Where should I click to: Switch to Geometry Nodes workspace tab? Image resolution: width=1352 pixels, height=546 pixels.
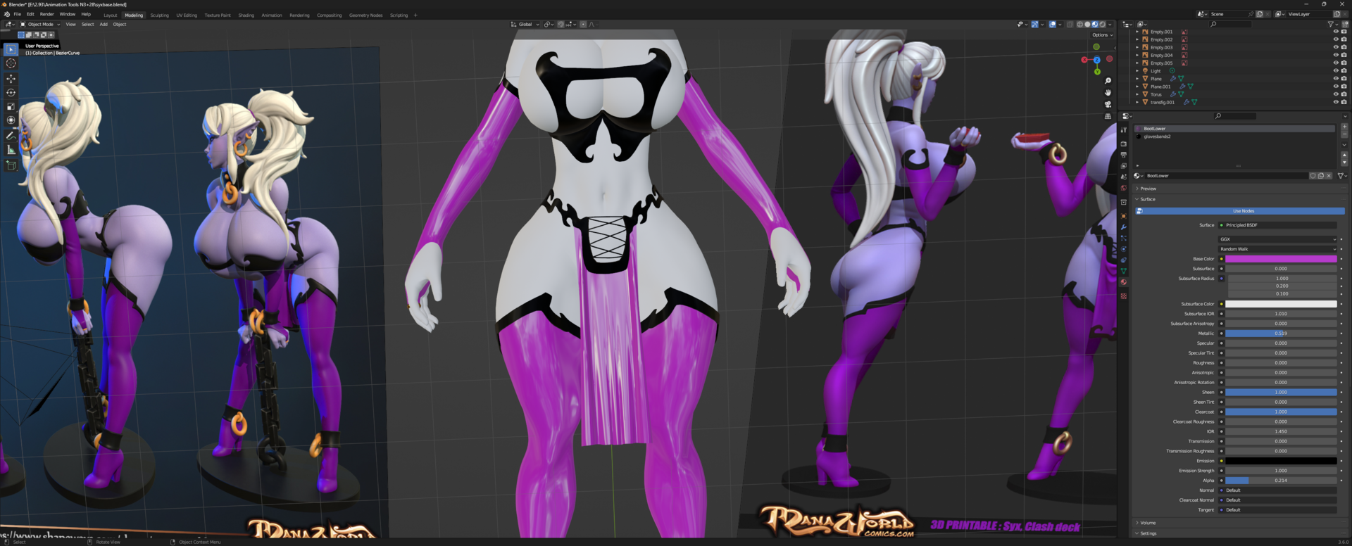pos(365,15)
